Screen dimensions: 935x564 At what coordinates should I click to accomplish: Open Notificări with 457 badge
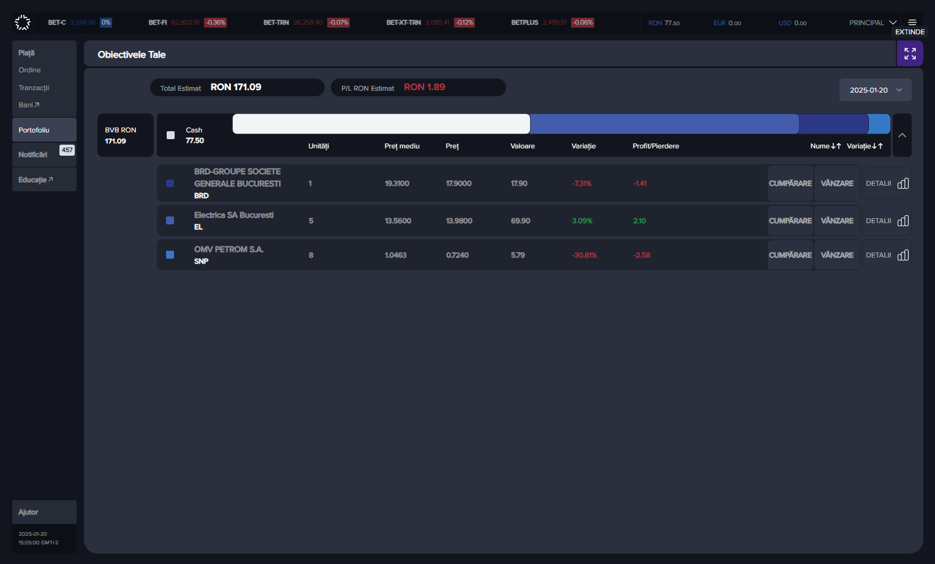coord(44,154)
